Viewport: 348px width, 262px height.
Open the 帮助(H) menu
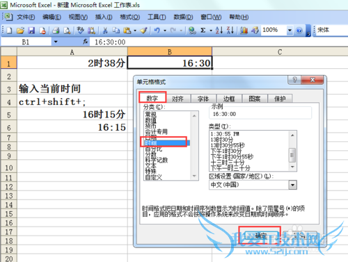(x=239, y=17)
